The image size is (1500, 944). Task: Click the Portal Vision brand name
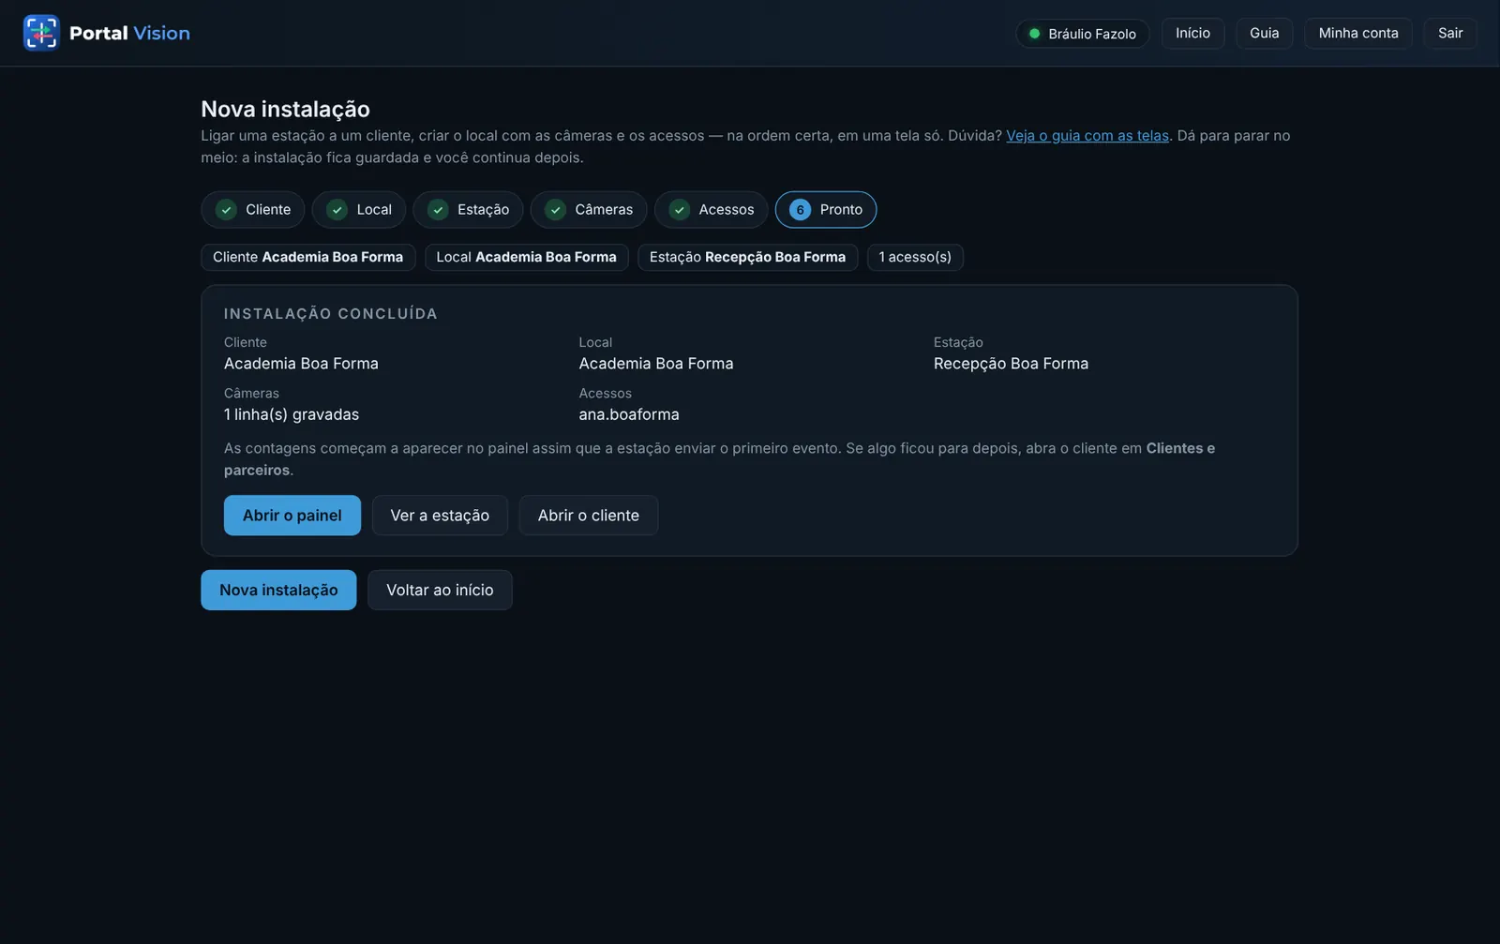(x=129, y=33)
